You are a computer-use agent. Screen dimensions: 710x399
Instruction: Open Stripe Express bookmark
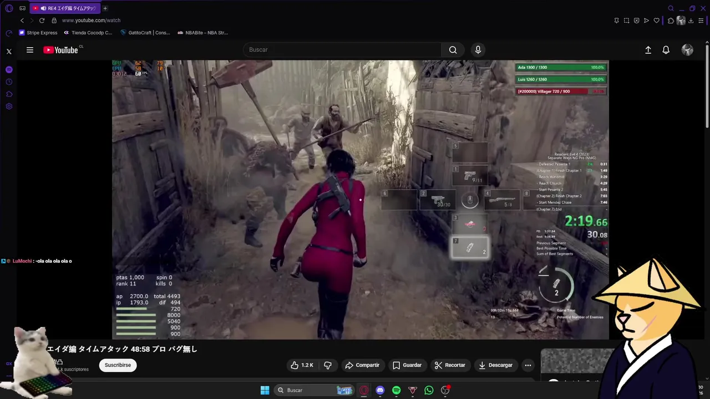(38, 33)
